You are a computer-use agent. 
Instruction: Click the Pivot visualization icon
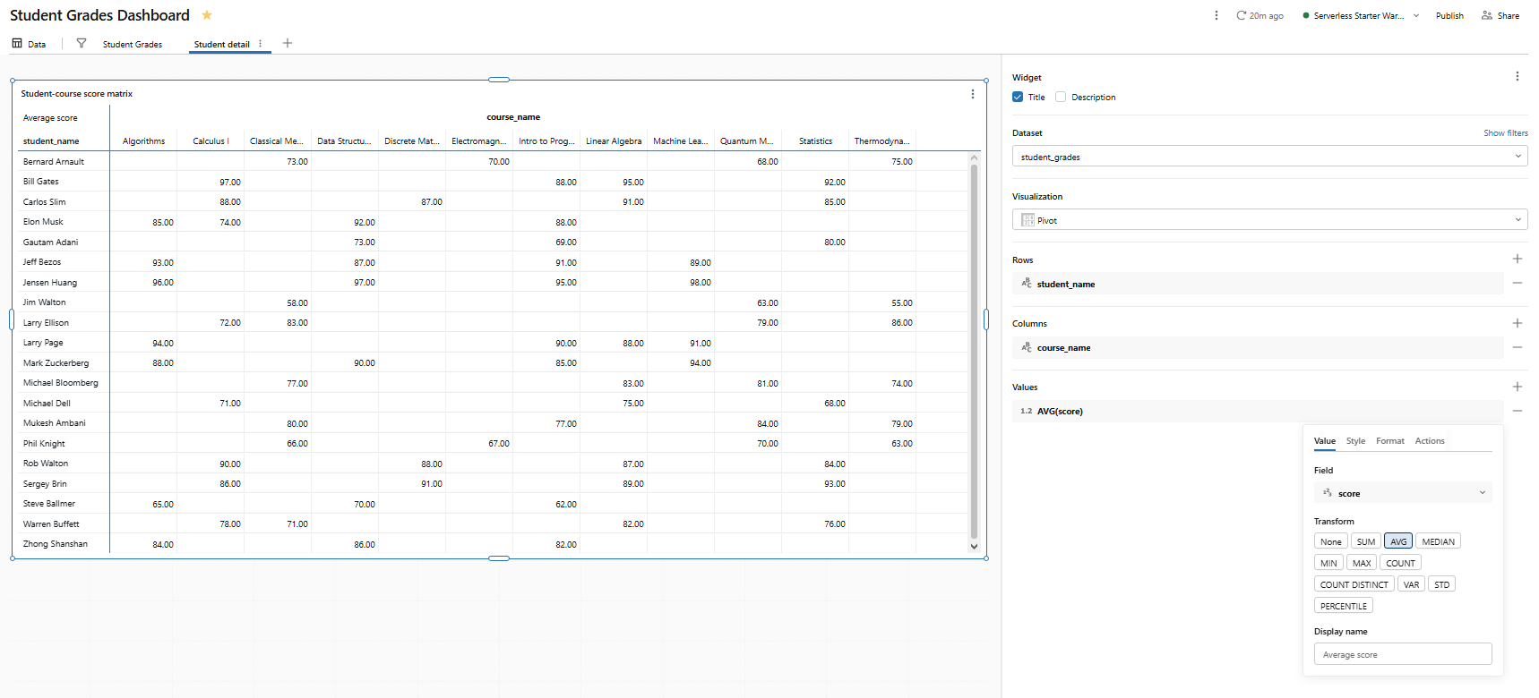[x=1027, y=220]
